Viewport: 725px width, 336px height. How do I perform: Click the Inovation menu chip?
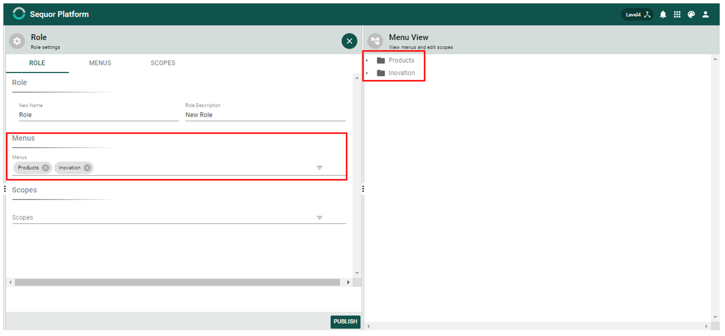(x=74, y=168)
